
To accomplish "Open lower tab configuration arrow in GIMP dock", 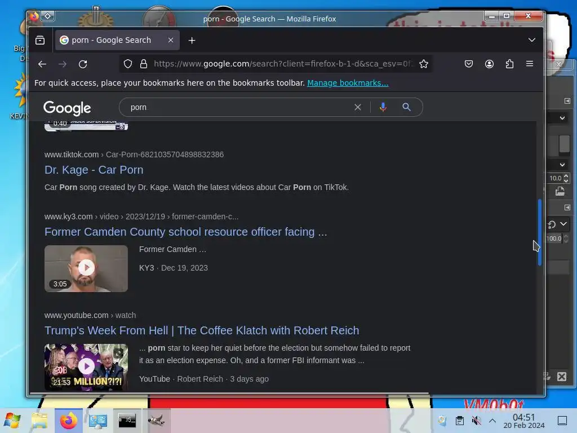I will click(x=567, y=207).
